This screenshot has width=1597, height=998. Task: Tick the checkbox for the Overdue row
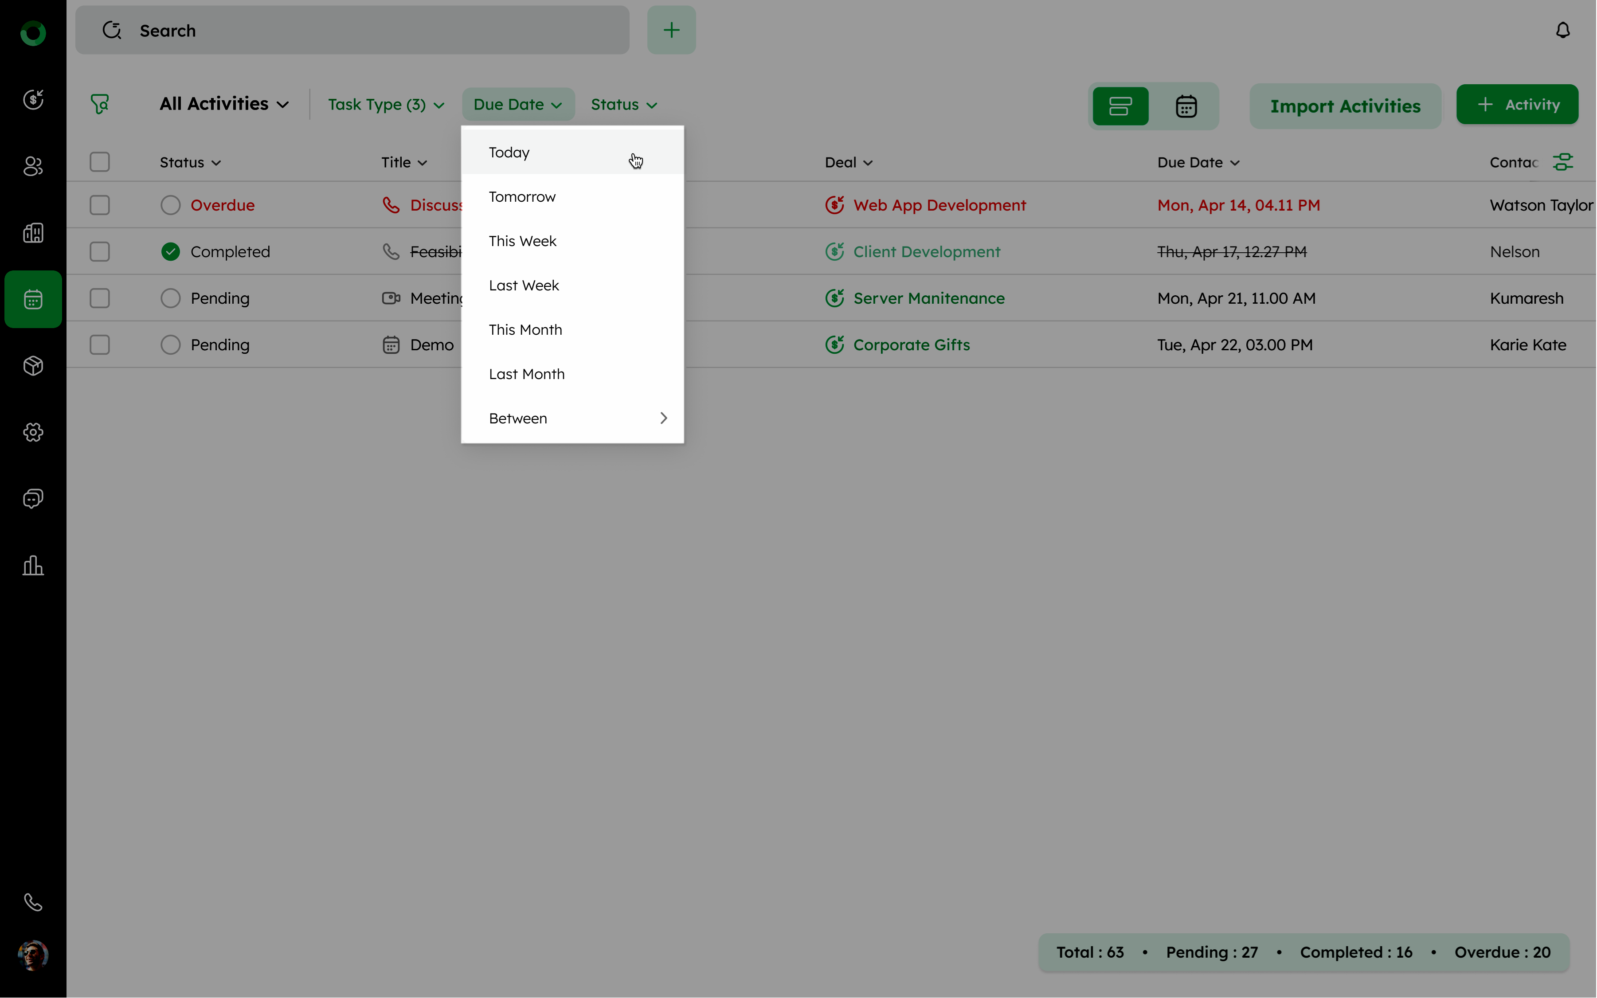[x=100, y=205]
